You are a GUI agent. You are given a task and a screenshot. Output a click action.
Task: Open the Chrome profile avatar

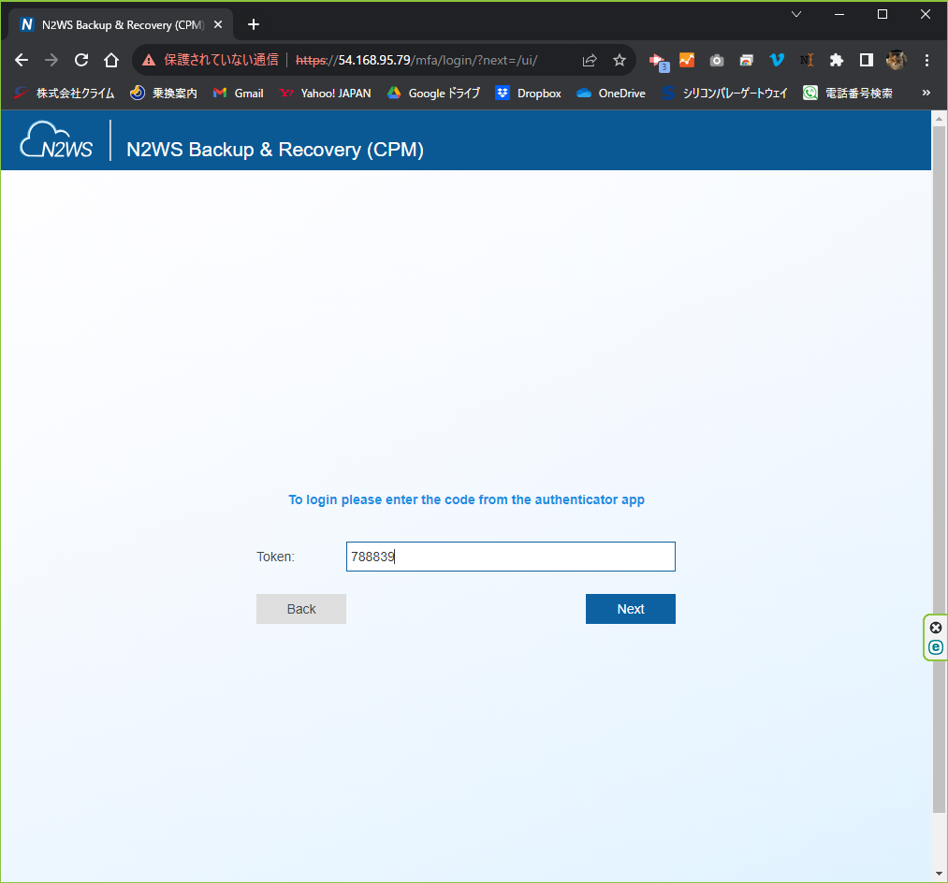click(x=896, y=60)
